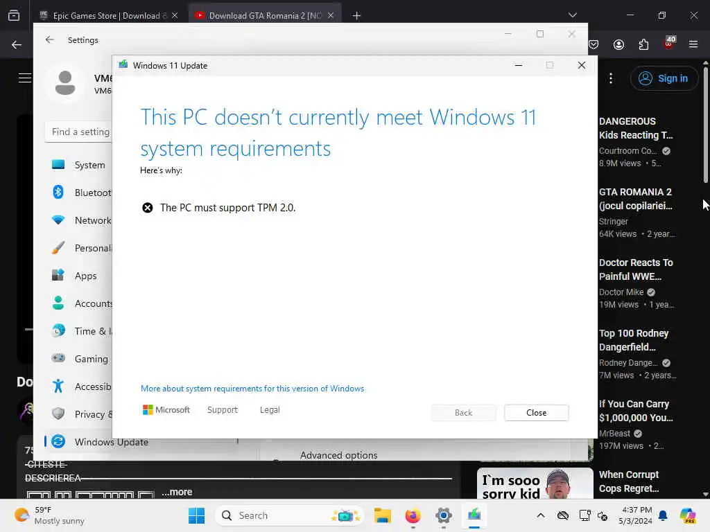
Task: Click Time & language clock icon
Action: click(58, 330)
